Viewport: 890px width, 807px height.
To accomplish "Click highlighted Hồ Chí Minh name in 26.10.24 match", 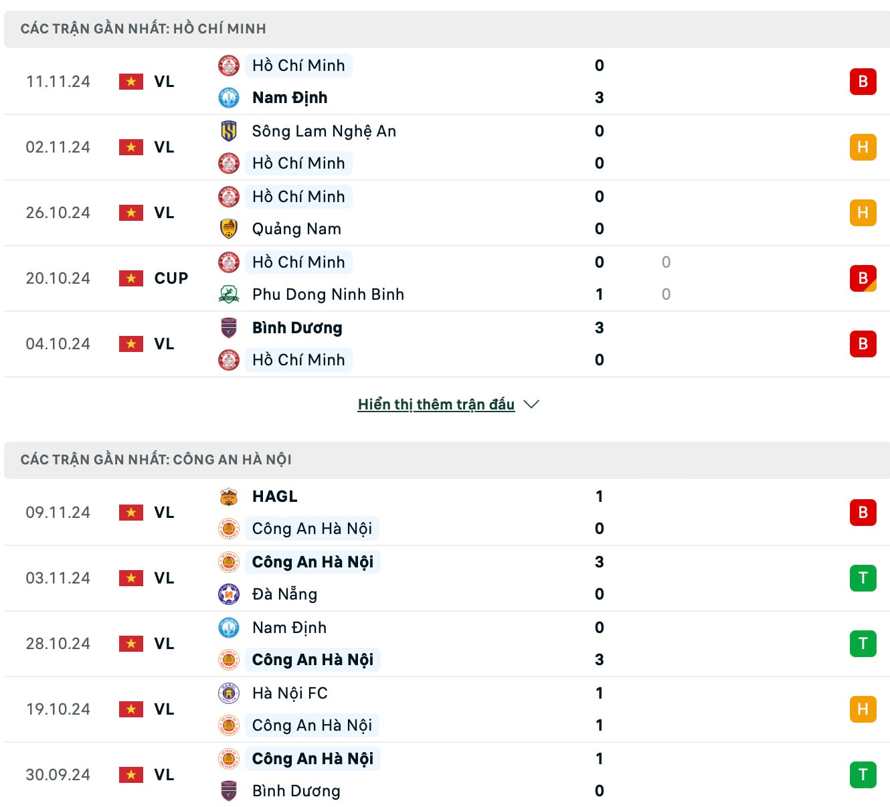I will click(298, 197).
